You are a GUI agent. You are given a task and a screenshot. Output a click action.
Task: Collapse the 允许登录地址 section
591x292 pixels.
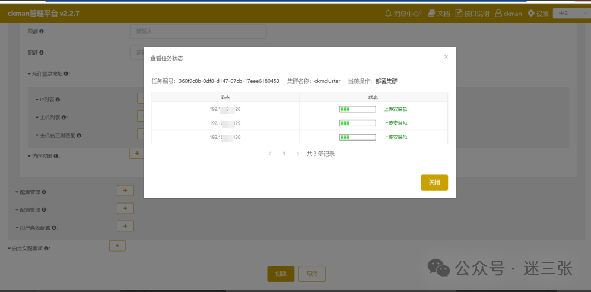[x=29, y=74]
